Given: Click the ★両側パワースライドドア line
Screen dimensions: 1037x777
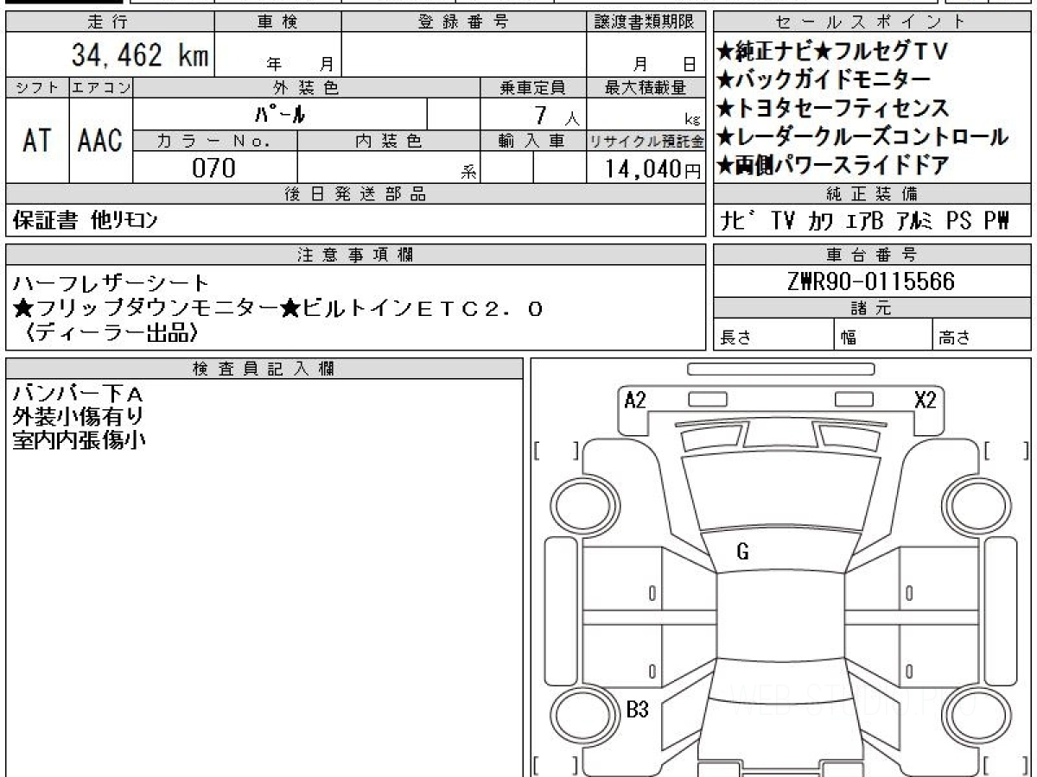Looking at the screenshot, I should (833, 164).
